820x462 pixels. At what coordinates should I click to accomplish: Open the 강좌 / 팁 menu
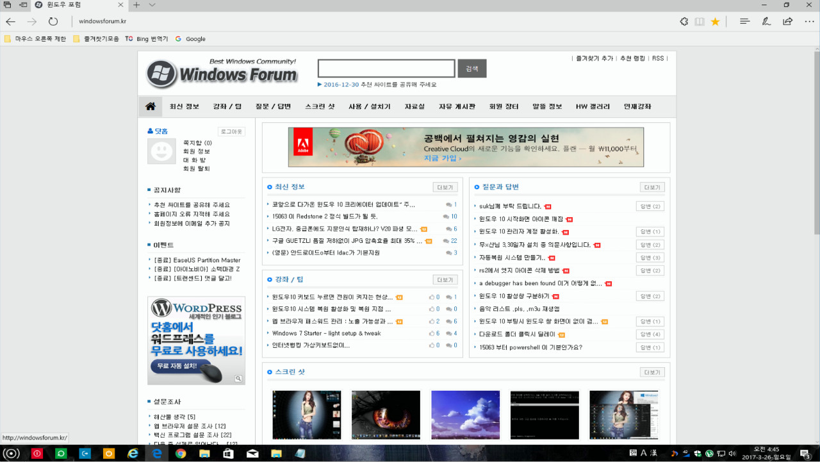227,106
